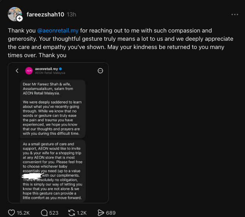Like the post with the heart icon
Screen dimensions: 245x217
11,213
